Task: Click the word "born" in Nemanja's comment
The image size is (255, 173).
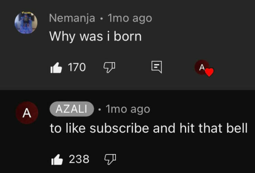Action: point(127,36)
